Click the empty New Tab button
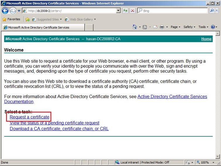221x166 pixels. tap(89, 27)
